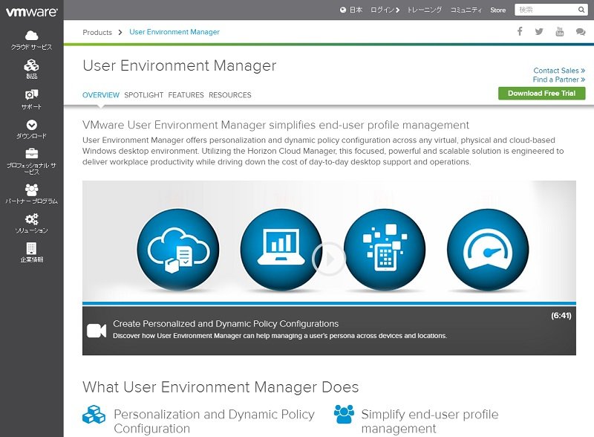Open the Find a Partner link
The width and height of the screenshot is (594, 437).
coord(559,80)
